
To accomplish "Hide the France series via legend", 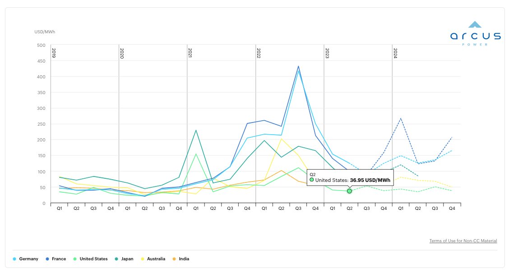I will tap(59, 259).
